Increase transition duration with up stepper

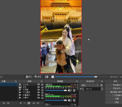pos(102,88)
